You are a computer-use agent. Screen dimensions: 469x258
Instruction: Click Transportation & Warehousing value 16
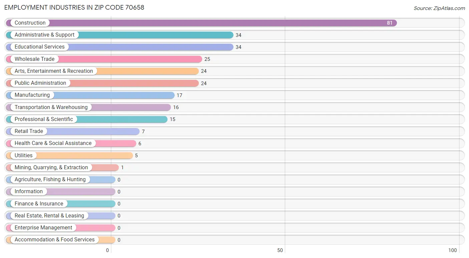tap(176, 107)
